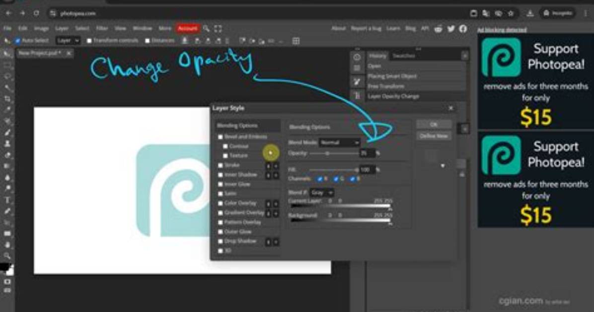594x312 pixels.
Task: Open the Blend If Gray dropdown
Action: (322, 193)
